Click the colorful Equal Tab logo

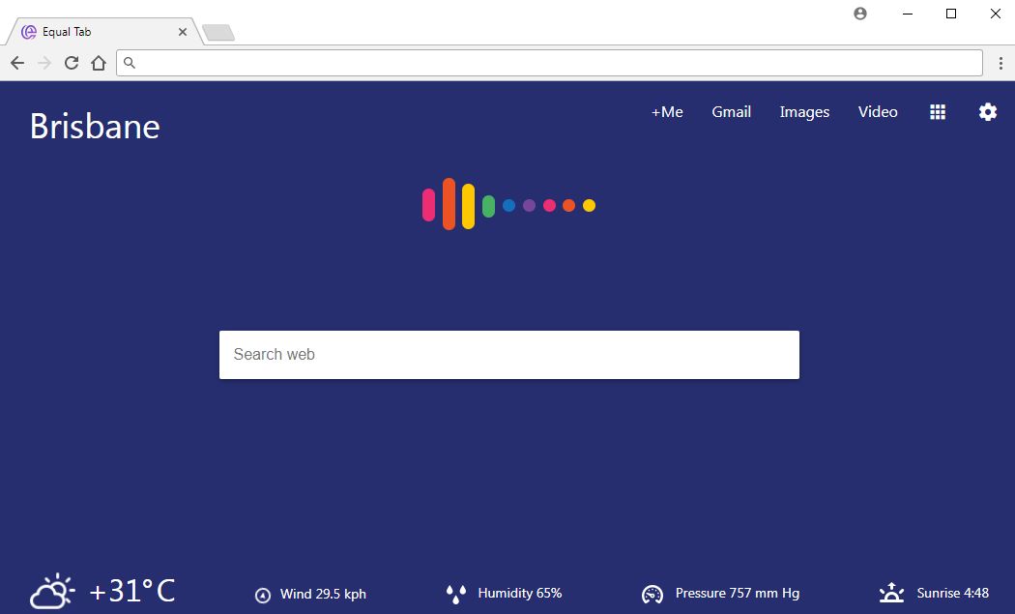coord(508,204)
